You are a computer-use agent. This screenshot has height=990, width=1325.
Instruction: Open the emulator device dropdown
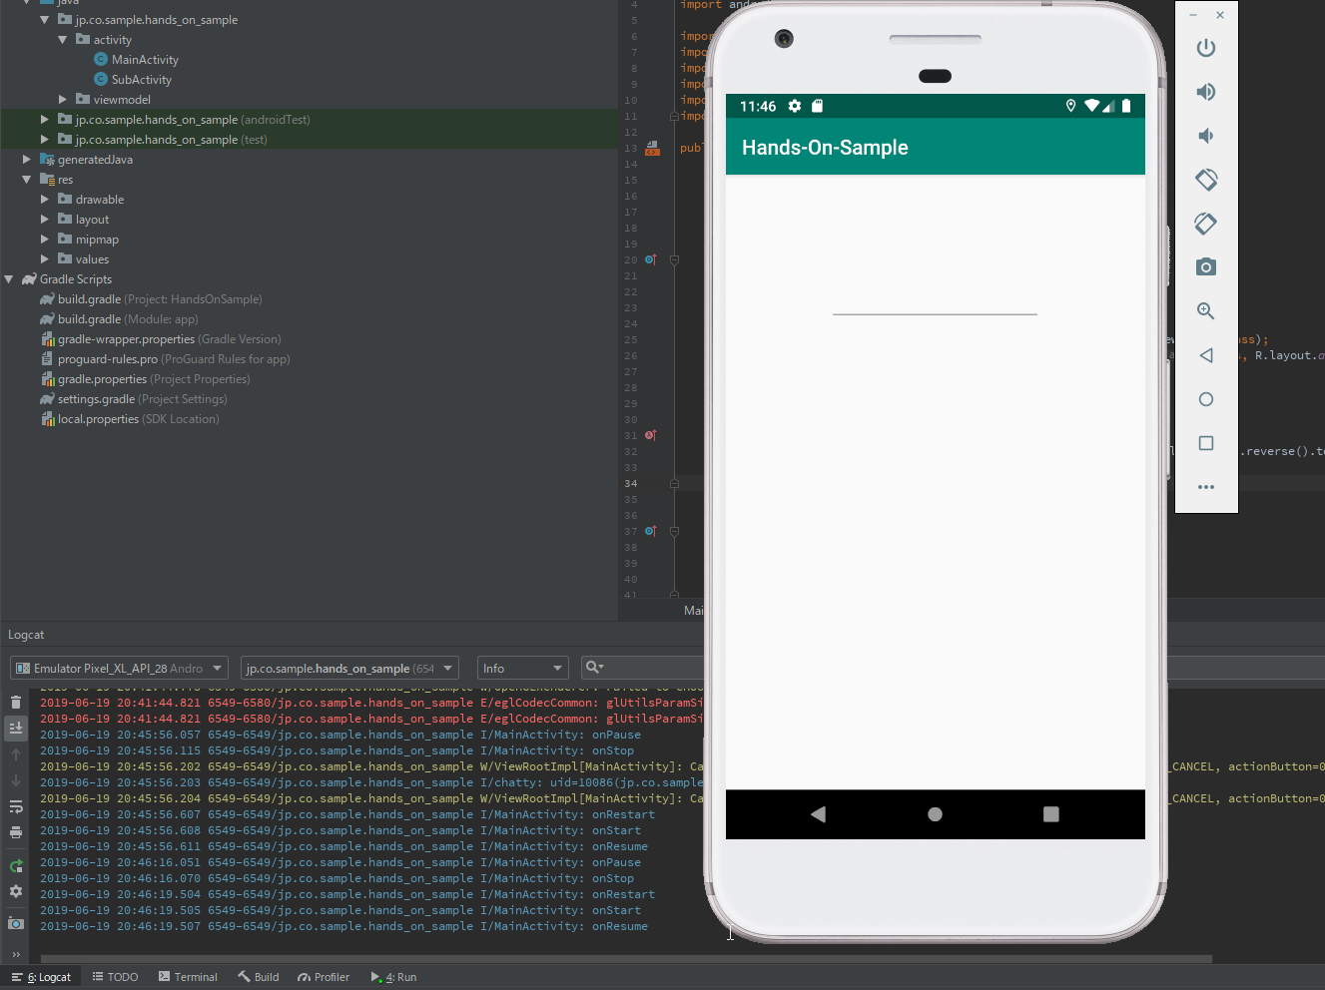[x=120, y=668]
